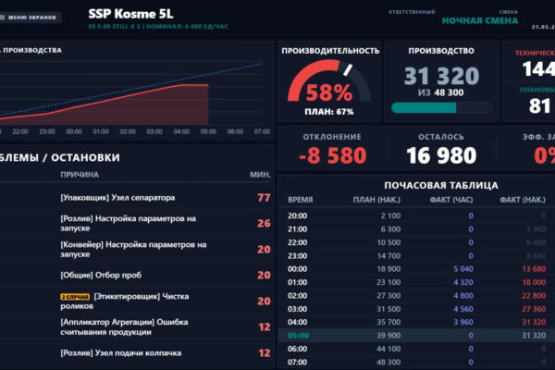Click the cumulative fact 18 000
The height and width of the screenshot is (370, 555).
534,282
